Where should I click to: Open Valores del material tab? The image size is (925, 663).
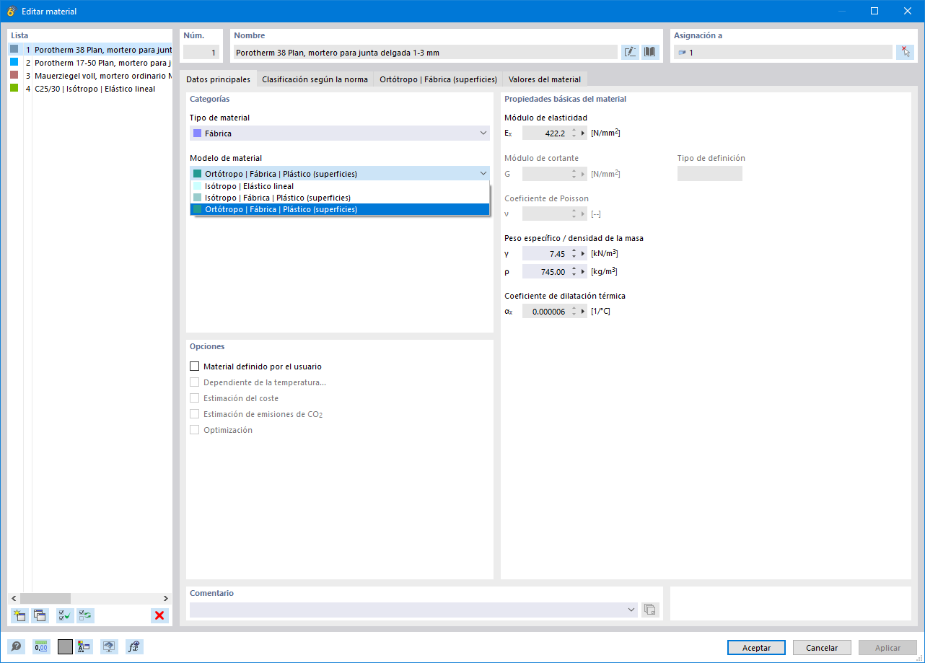[x=545, y=79]
